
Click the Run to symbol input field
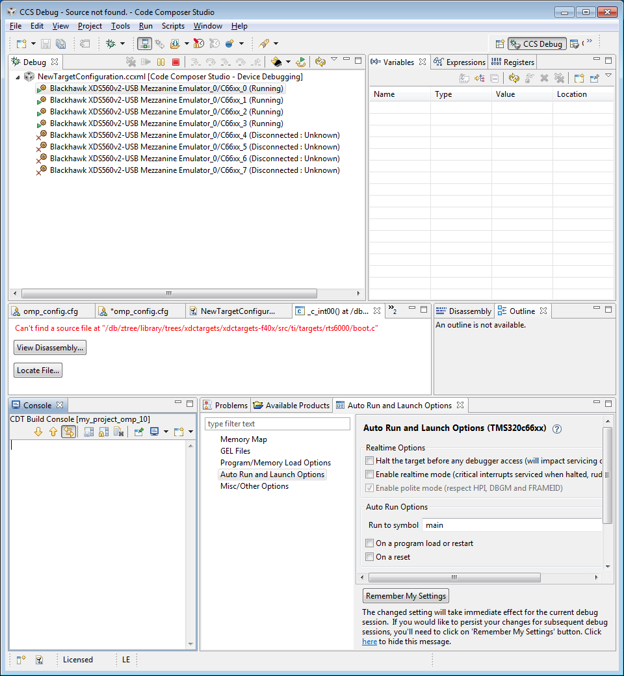(512, 525)
